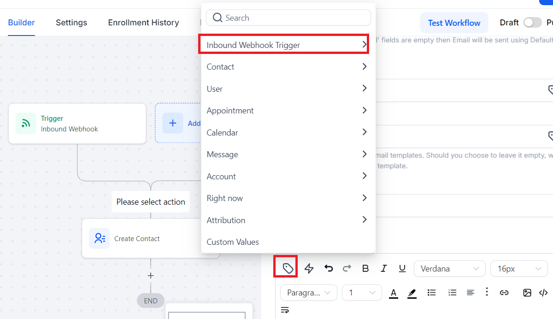Open the text color picker

click(394, 293)
